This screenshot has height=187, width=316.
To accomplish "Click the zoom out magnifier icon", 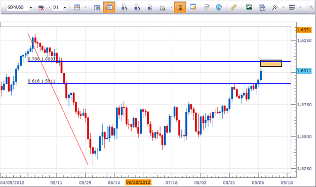I will point(137,8).
